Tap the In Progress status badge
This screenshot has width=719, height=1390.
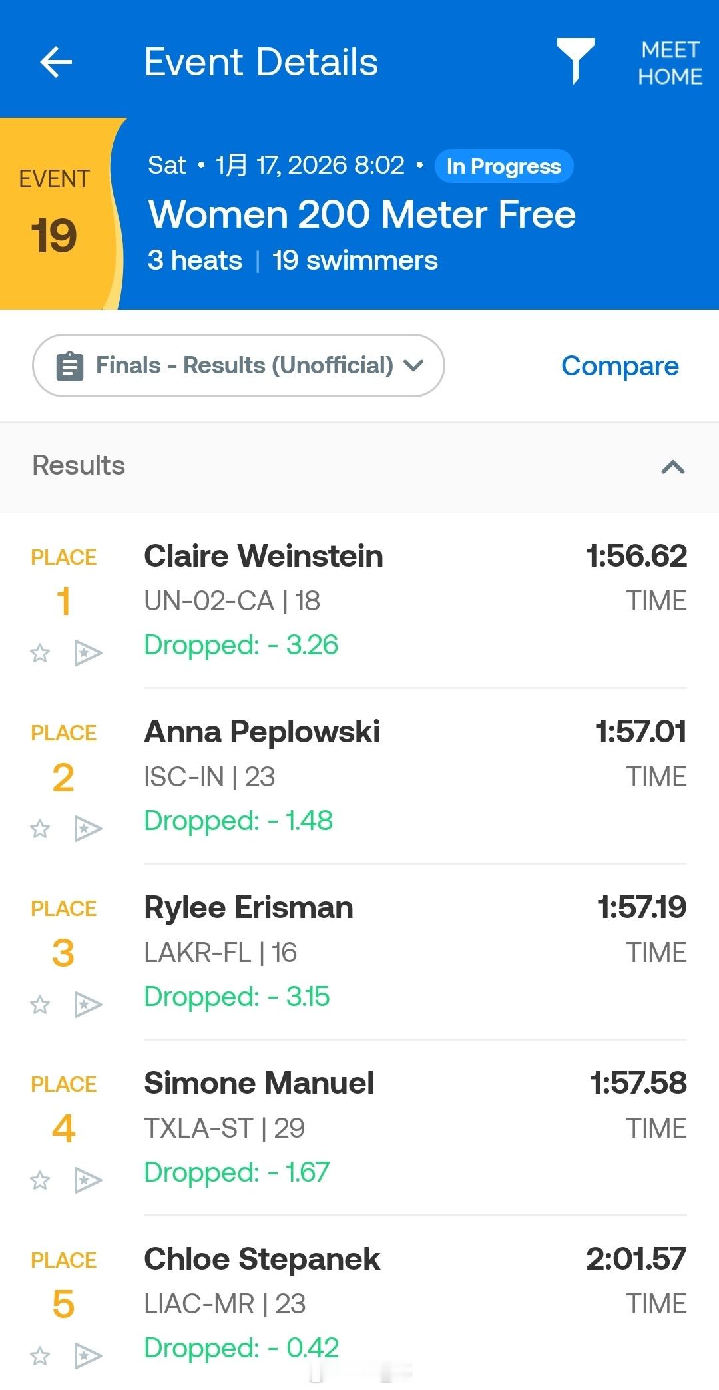[503, 166]
